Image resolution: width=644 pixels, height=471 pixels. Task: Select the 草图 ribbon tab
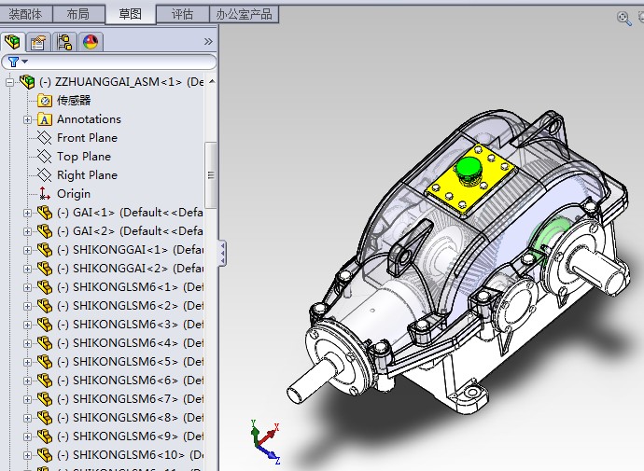131,14
